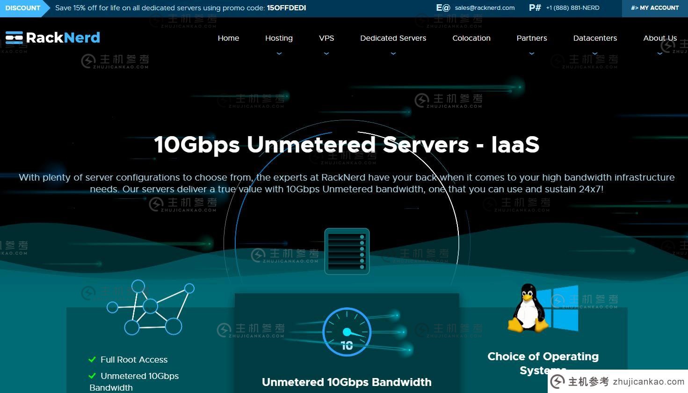Expand the chevron under Datacenters
This screenshot has height=393, width=688.
point(595,53)
